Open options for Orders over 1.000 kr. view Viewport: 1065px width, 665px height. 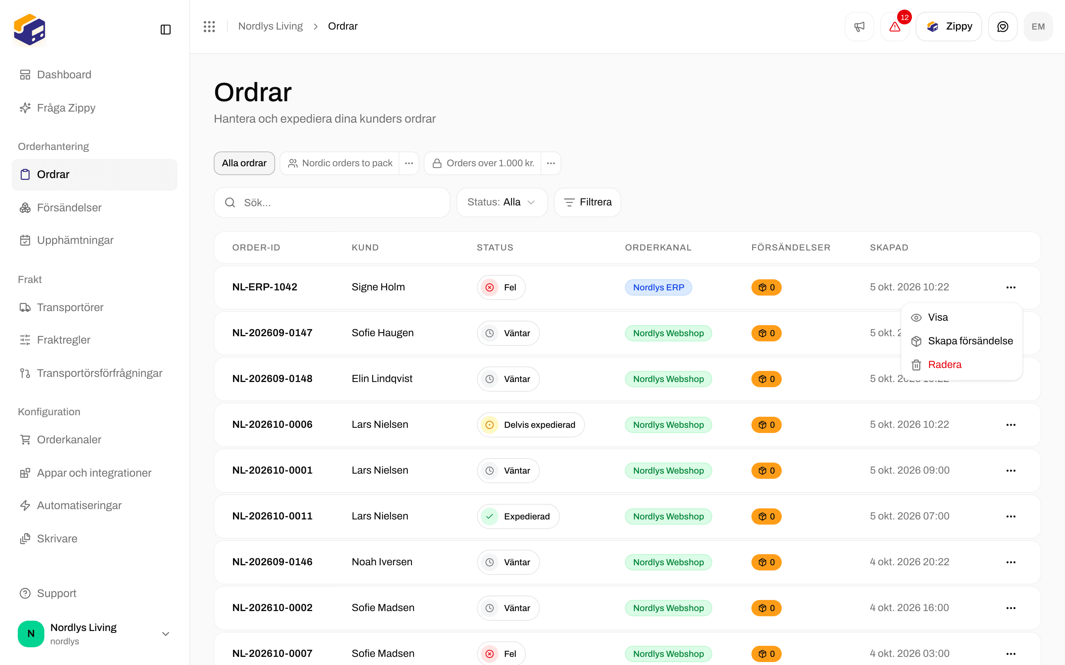(x=551, y=163)
